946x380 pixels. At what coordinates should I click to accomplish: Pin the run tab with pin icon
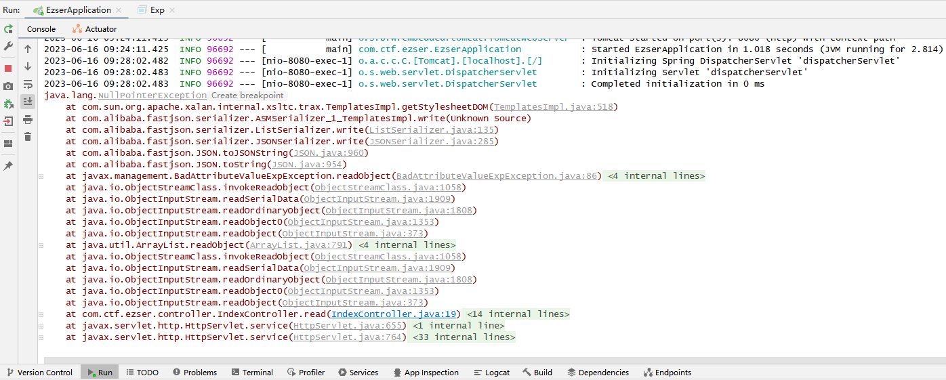(x=8, y=166)
